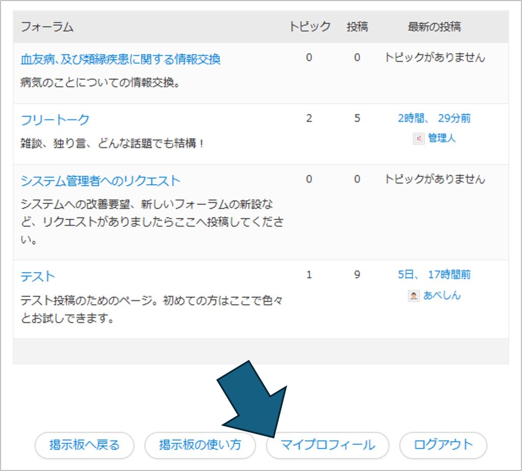Open the latest post from 2時間、29分前
Image resolution: width=522 pixels, height=471 pixels.
pyautogui.click(x=434, y=118)
